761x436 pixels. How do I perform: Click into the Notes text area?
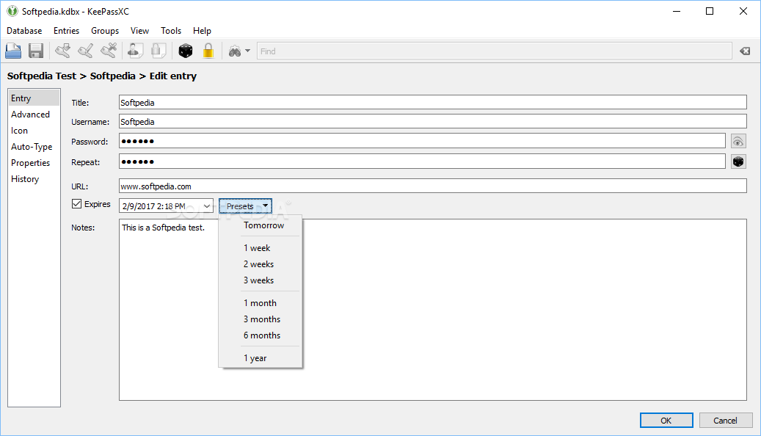pyautogui.click(x=433, y=310)
